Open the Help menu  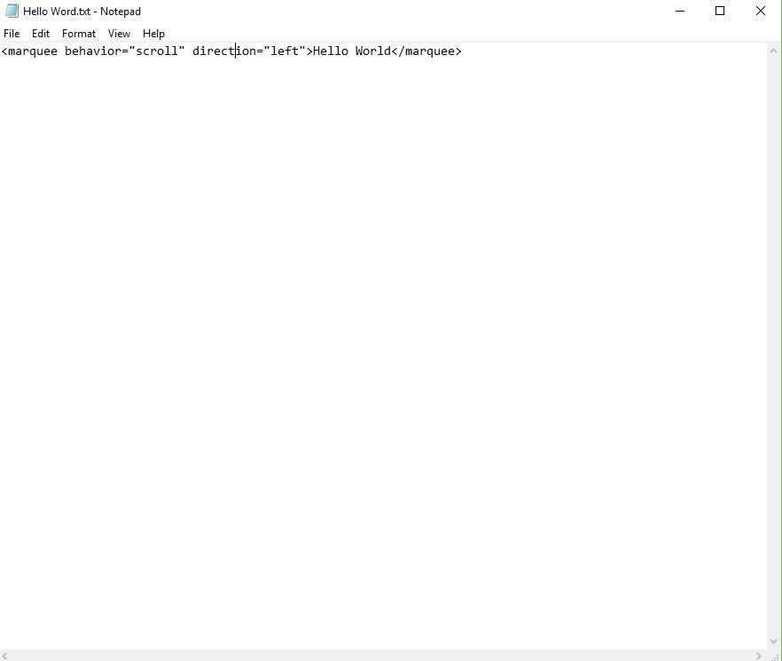click(153, 34)
